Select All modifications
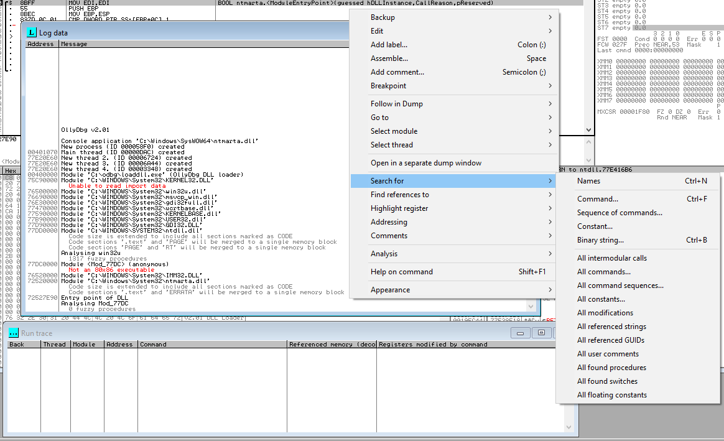 (x=638, y=313)
